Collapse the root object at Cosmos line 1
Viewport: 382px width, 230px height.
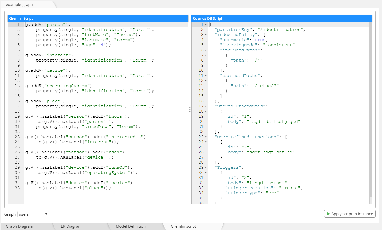[206, 25]
